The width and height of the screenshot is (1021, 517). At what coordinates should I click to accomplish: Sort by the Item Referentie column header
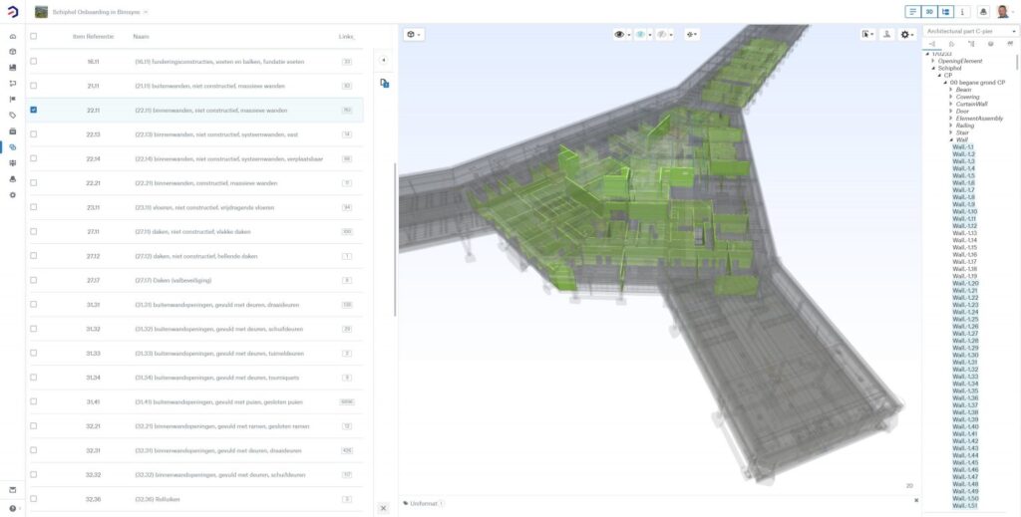93,36
